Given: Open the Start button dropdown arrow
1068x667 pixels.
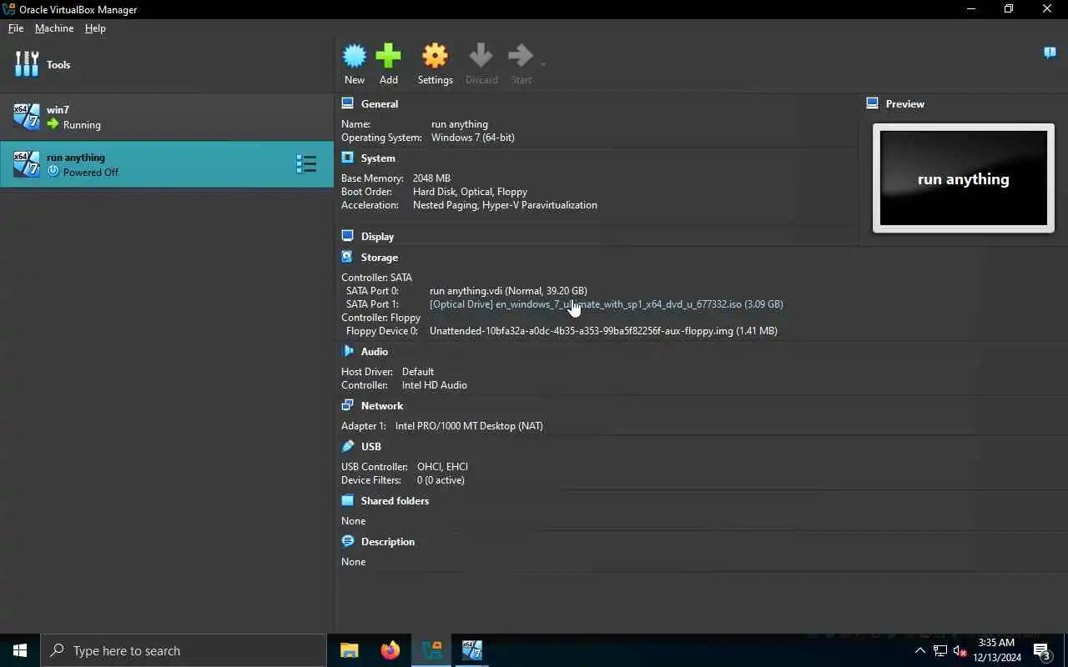Looking at the screenshot, I should (x=543, y=64).
